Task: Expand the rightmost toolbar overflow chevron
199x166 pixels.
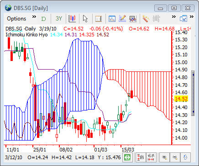Action: click(192, 16)
